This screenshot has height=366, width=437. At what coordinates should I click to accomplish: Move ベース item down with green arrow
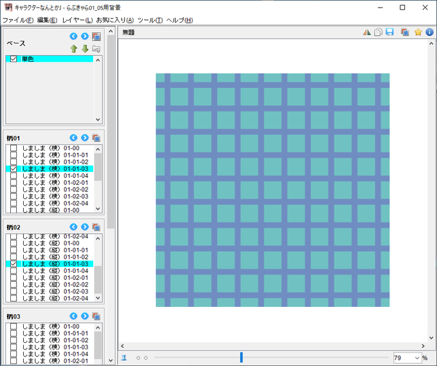tap(85, 49)
